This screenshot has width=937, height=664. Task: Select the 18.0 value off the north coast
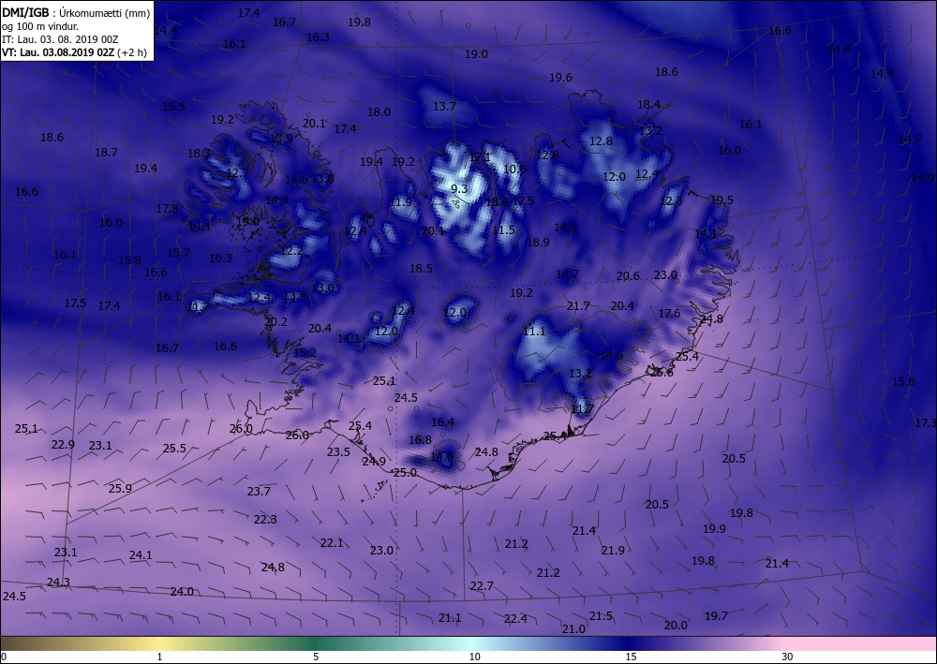pyautogui.click(x=379, y=112)
